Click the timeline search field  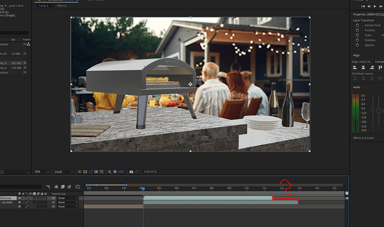pyautogui.click(x=21, y=186)
